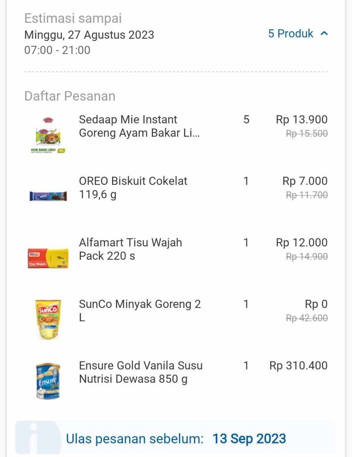View the Ensure Gold product image
The height and width of the screenshot is (457, 352).
tap(48, 381)
